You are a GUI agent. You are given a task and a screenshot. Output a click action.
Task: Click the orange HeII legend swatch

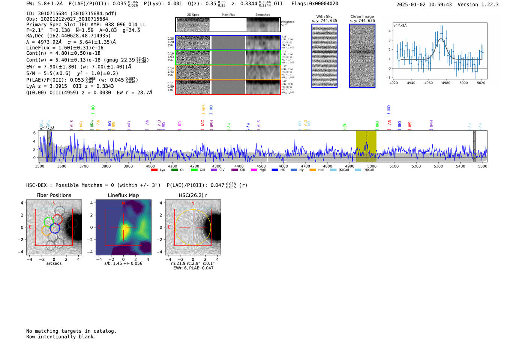[x=313, y=170]
